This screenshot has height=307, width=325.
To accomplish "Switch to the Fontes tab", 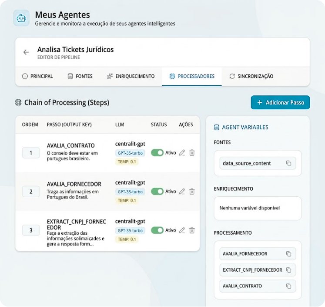I will pyautogui.click(x=80, y=76).
